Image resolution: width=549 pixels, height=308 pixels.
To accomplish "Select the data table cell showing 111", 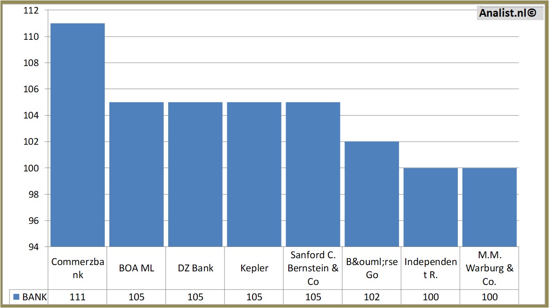I will tap(78, 297).
